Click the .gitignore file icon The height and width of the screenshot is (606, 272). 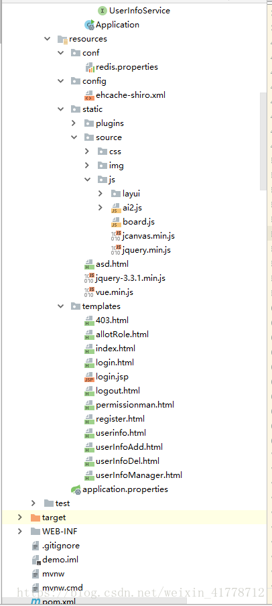click(35, 546)
